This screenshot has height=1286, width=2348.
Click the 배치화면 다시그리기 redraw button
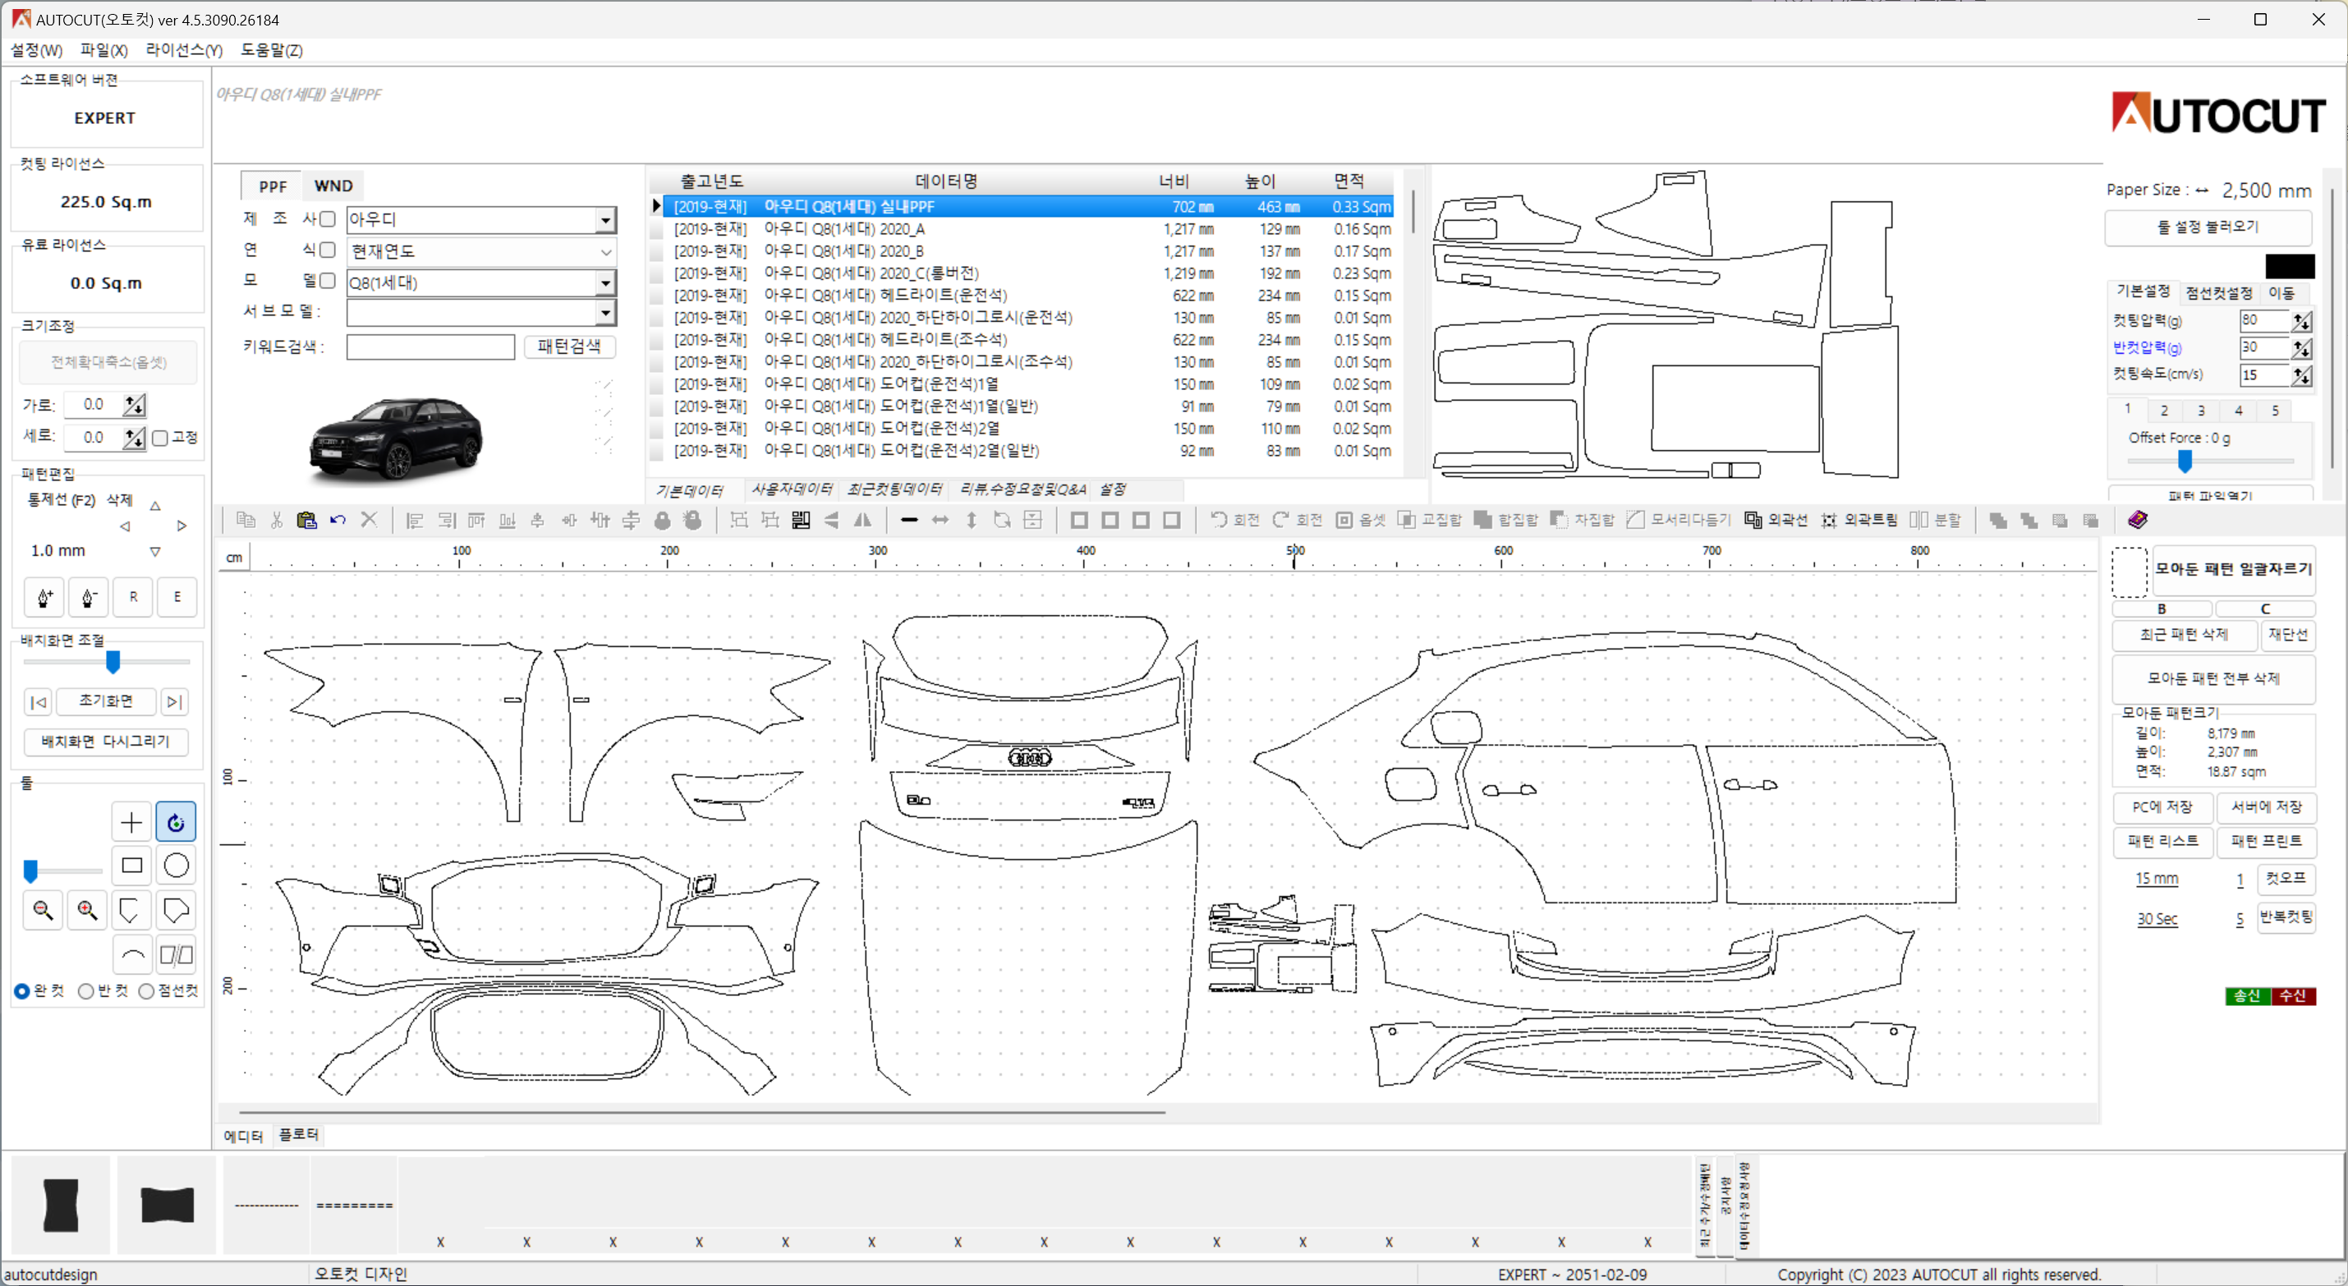(x=106, y=742)
